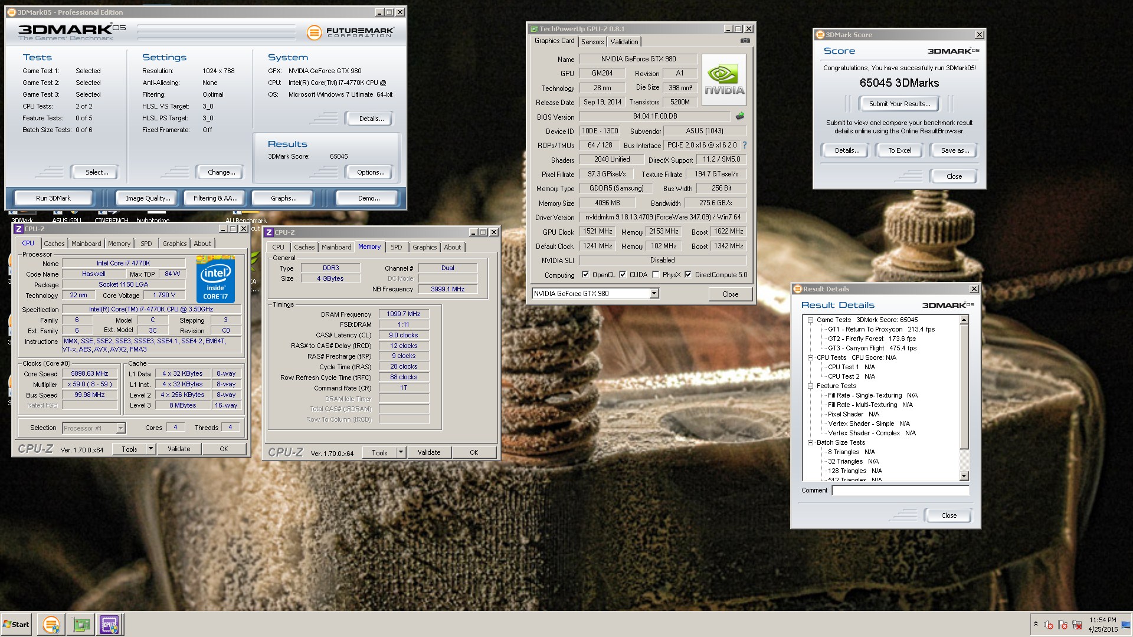This screenshot has width=1133, height=637.
Task: Select GT3 - Canyon Flight result row
Action: coord(872,349)
